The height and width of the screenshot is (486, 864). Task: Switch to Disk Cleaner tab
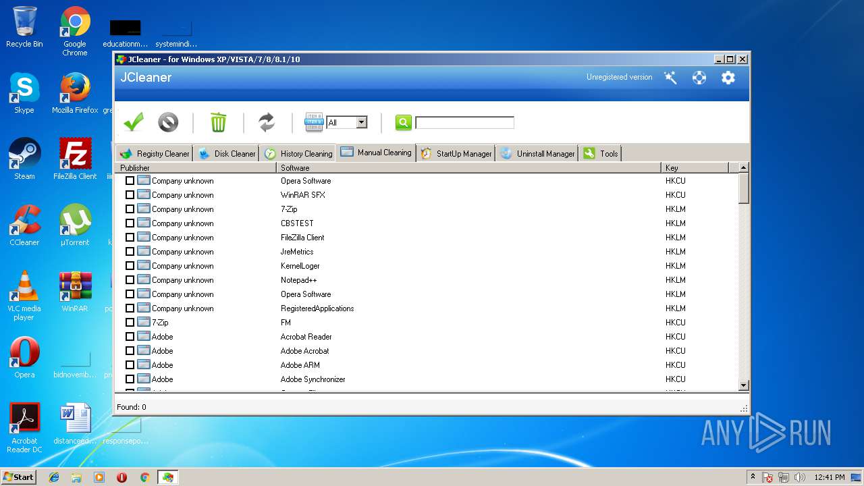227,153
